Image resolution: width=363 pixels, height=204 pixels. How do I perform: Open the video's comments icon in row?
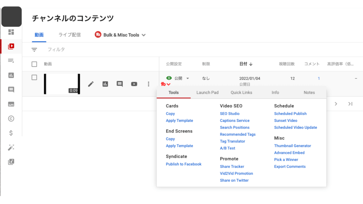tap(120, 84)
